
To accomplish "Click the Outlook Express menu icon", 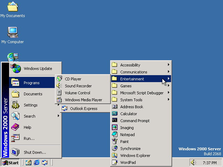I will click(x=64, y=109).
